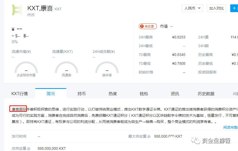
Task: Click the 初始价格 label
Action: tap(146, 72)
